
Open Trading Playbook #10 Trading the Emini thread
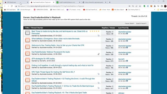(63, 80)
